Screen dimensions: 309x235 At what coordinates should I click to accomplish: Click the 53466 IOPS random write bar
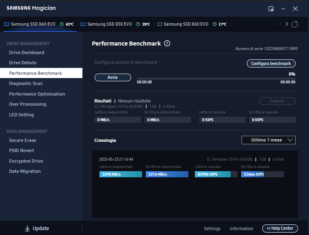[x=262, y=174]
